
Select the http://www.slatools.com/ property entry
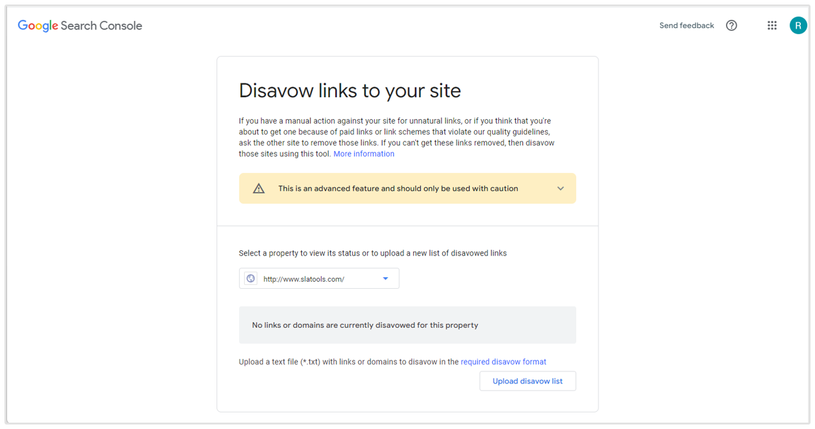pyautogui.click(x=302, y=279)
